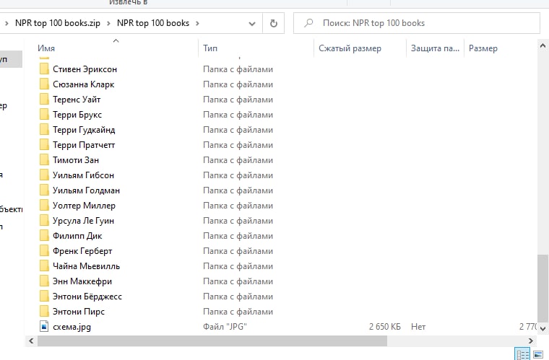The image size is (549, 360).
Task: Go to NPR top 100 books.zip breadcrumb
Action: coord(57,23)
